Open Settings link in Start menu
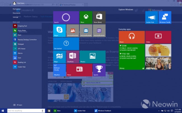Viewport: 182px width, 113px height. coord(15,17)
